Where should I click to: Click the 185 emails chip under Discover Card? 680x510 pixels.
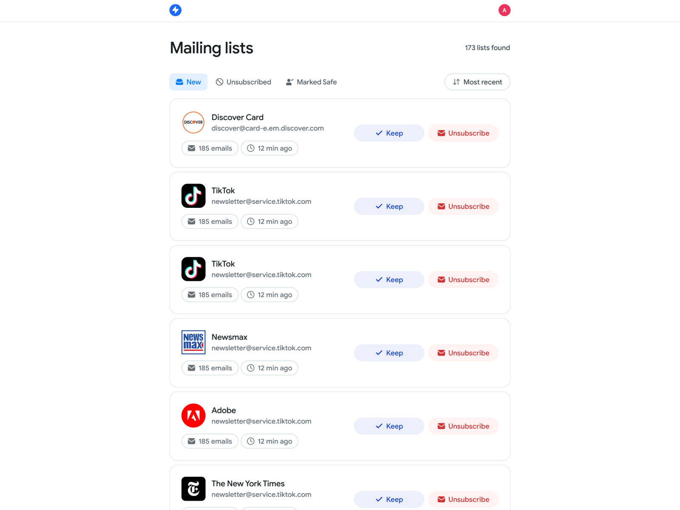[210, 148]
